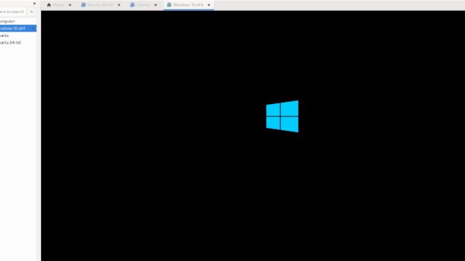Switch to the Ubuntu tab
Screen dimensions: 465x261
point(144,5)
